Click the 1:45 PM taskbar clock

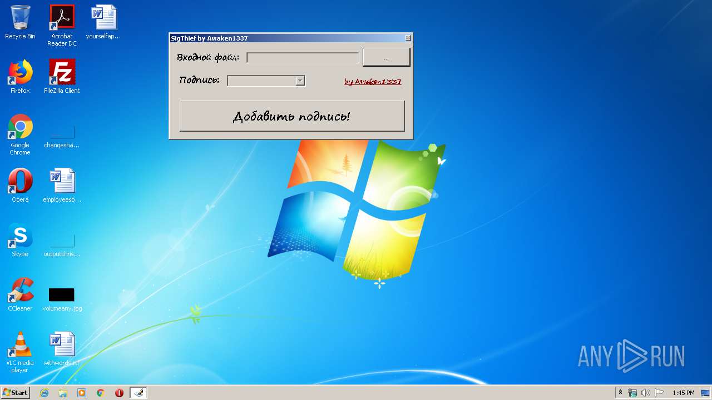tap(684, 393)
